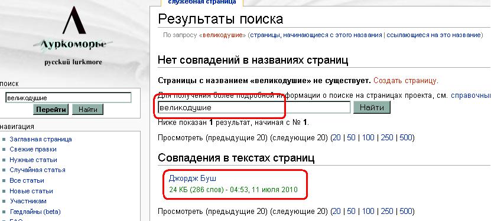The height and width of the screenshot is (221, 491).
Task: Open Гедлайны (beta) link
Action: pos(35,212)
